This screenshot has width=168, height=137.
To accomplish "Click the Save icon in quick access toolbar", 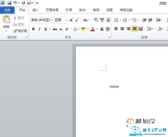I will click(x=9, y=3).
